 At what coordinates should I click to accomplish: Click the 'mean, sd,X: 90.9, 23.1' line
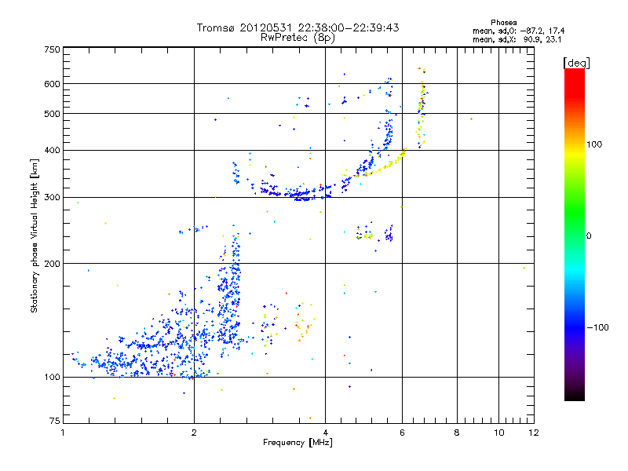(x=517, y=39)
